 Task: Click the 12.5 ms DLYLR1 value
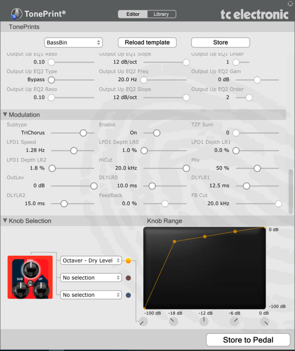[219, 186]
